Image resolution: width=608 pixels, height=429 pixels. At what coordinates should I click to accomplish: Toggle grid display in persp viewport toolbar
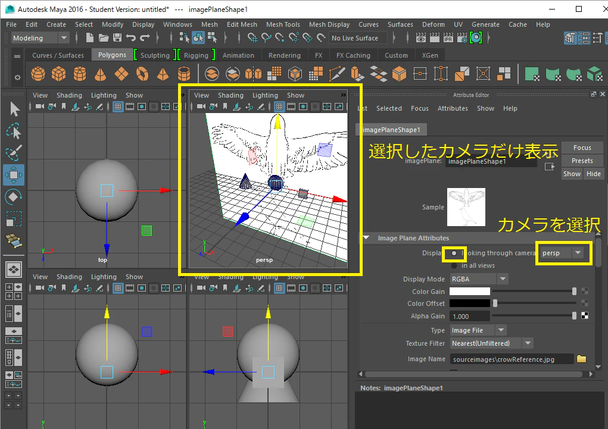coord(279,107)
